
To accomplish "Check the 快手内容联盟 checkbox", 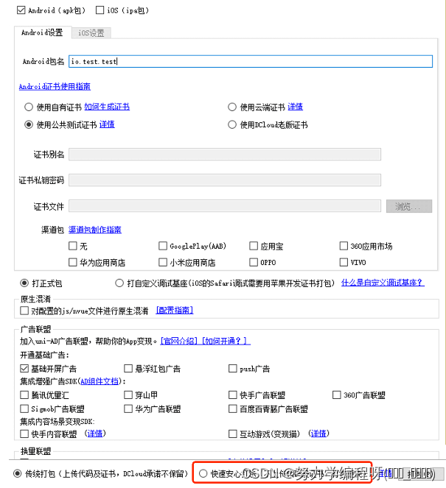I will [24, 434].
